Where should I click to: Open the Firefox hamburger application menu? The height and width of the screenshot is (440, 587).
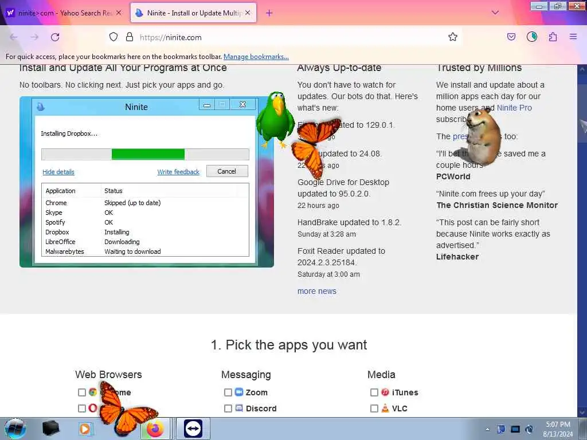573,37
